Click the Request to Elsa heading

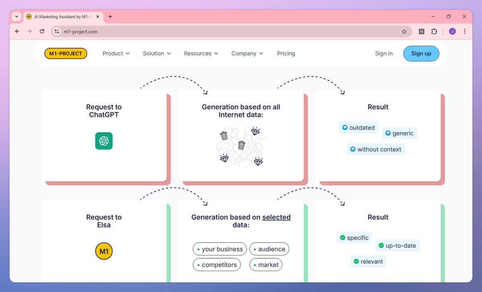pyautogui.click(x=104, y=221)
